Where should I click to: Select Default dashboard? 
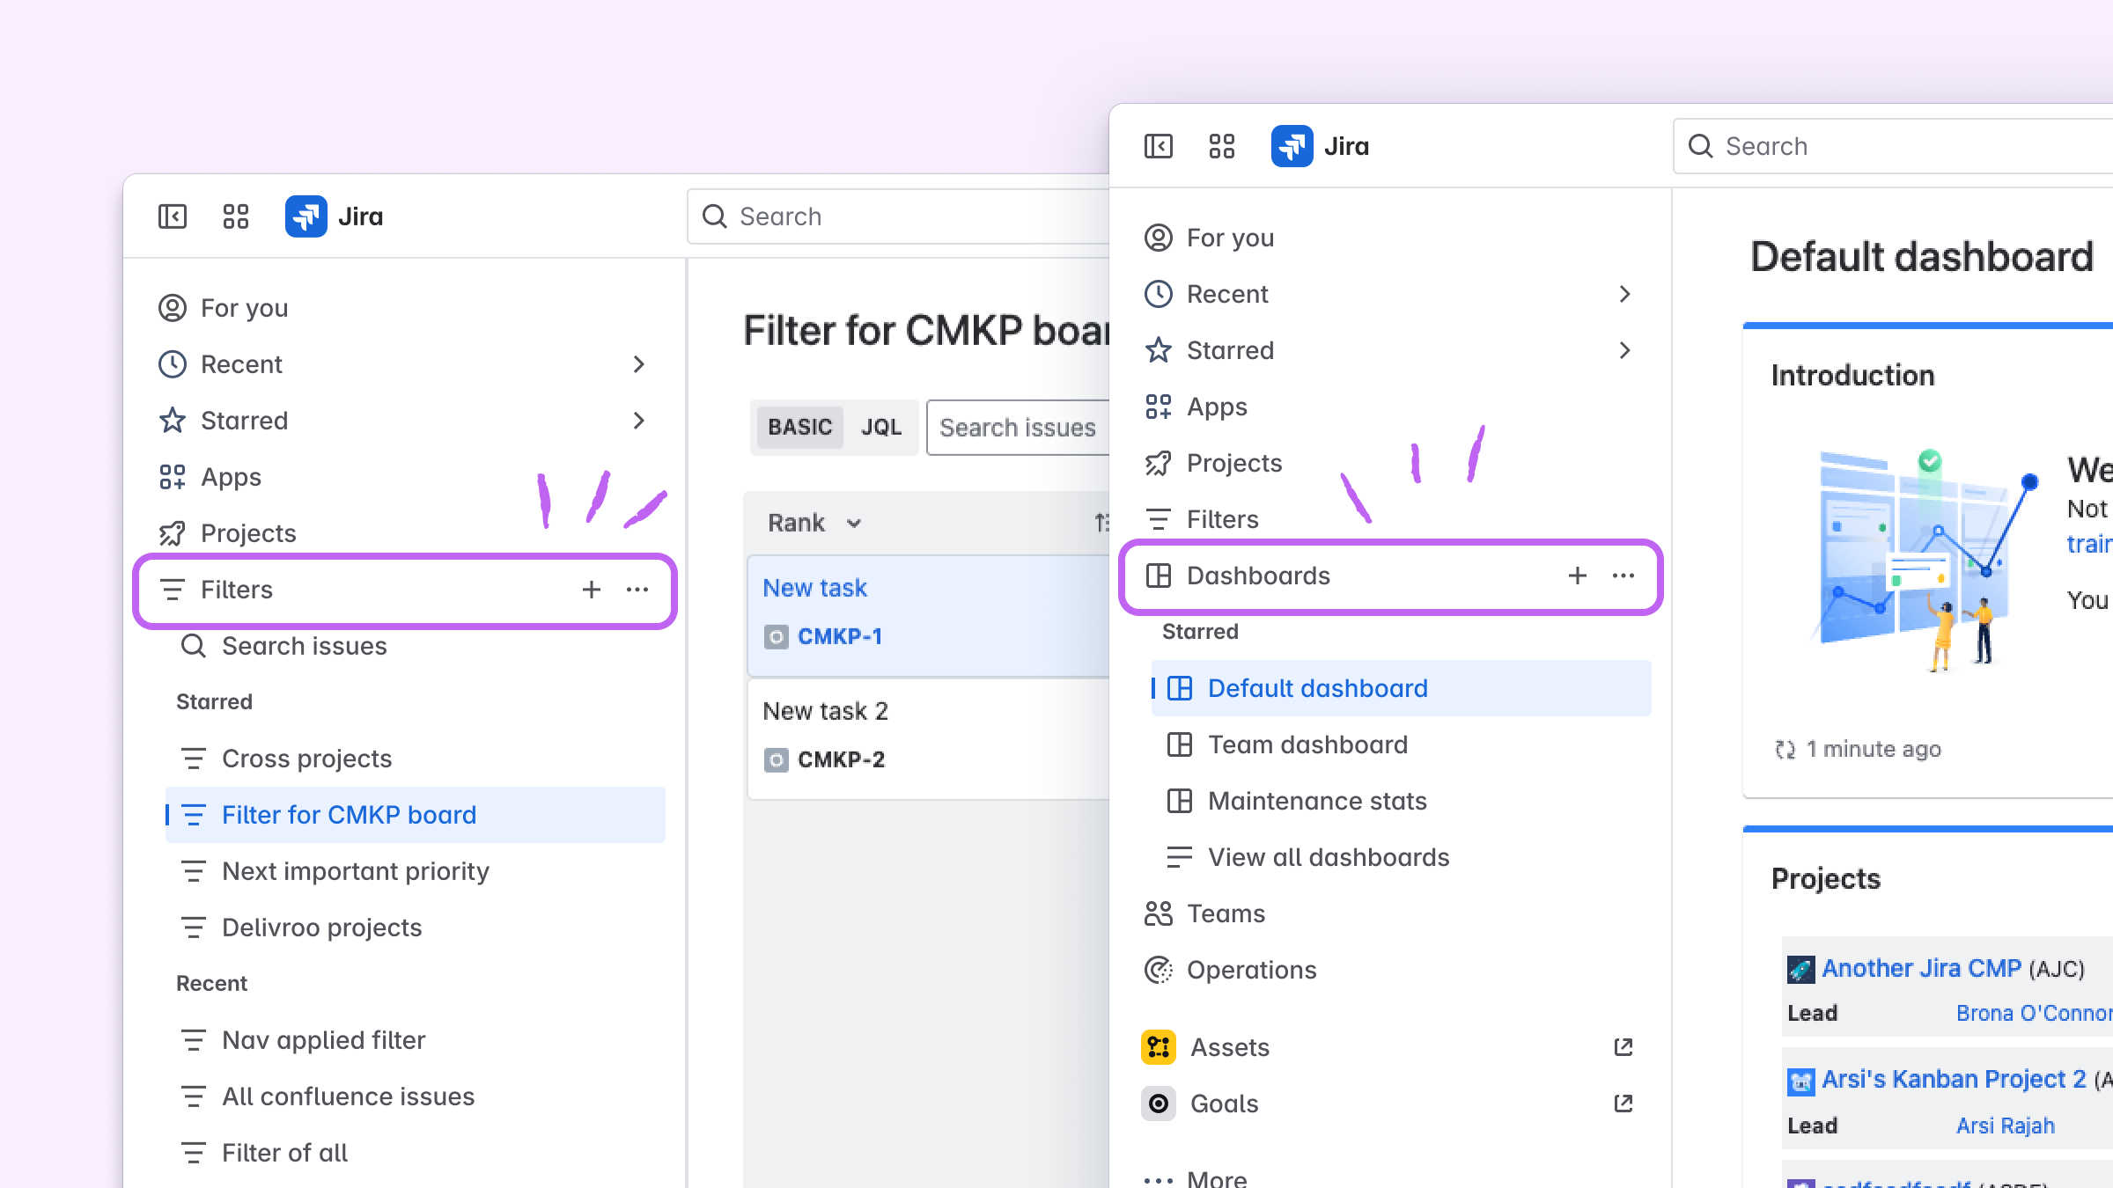(1402, 688)
